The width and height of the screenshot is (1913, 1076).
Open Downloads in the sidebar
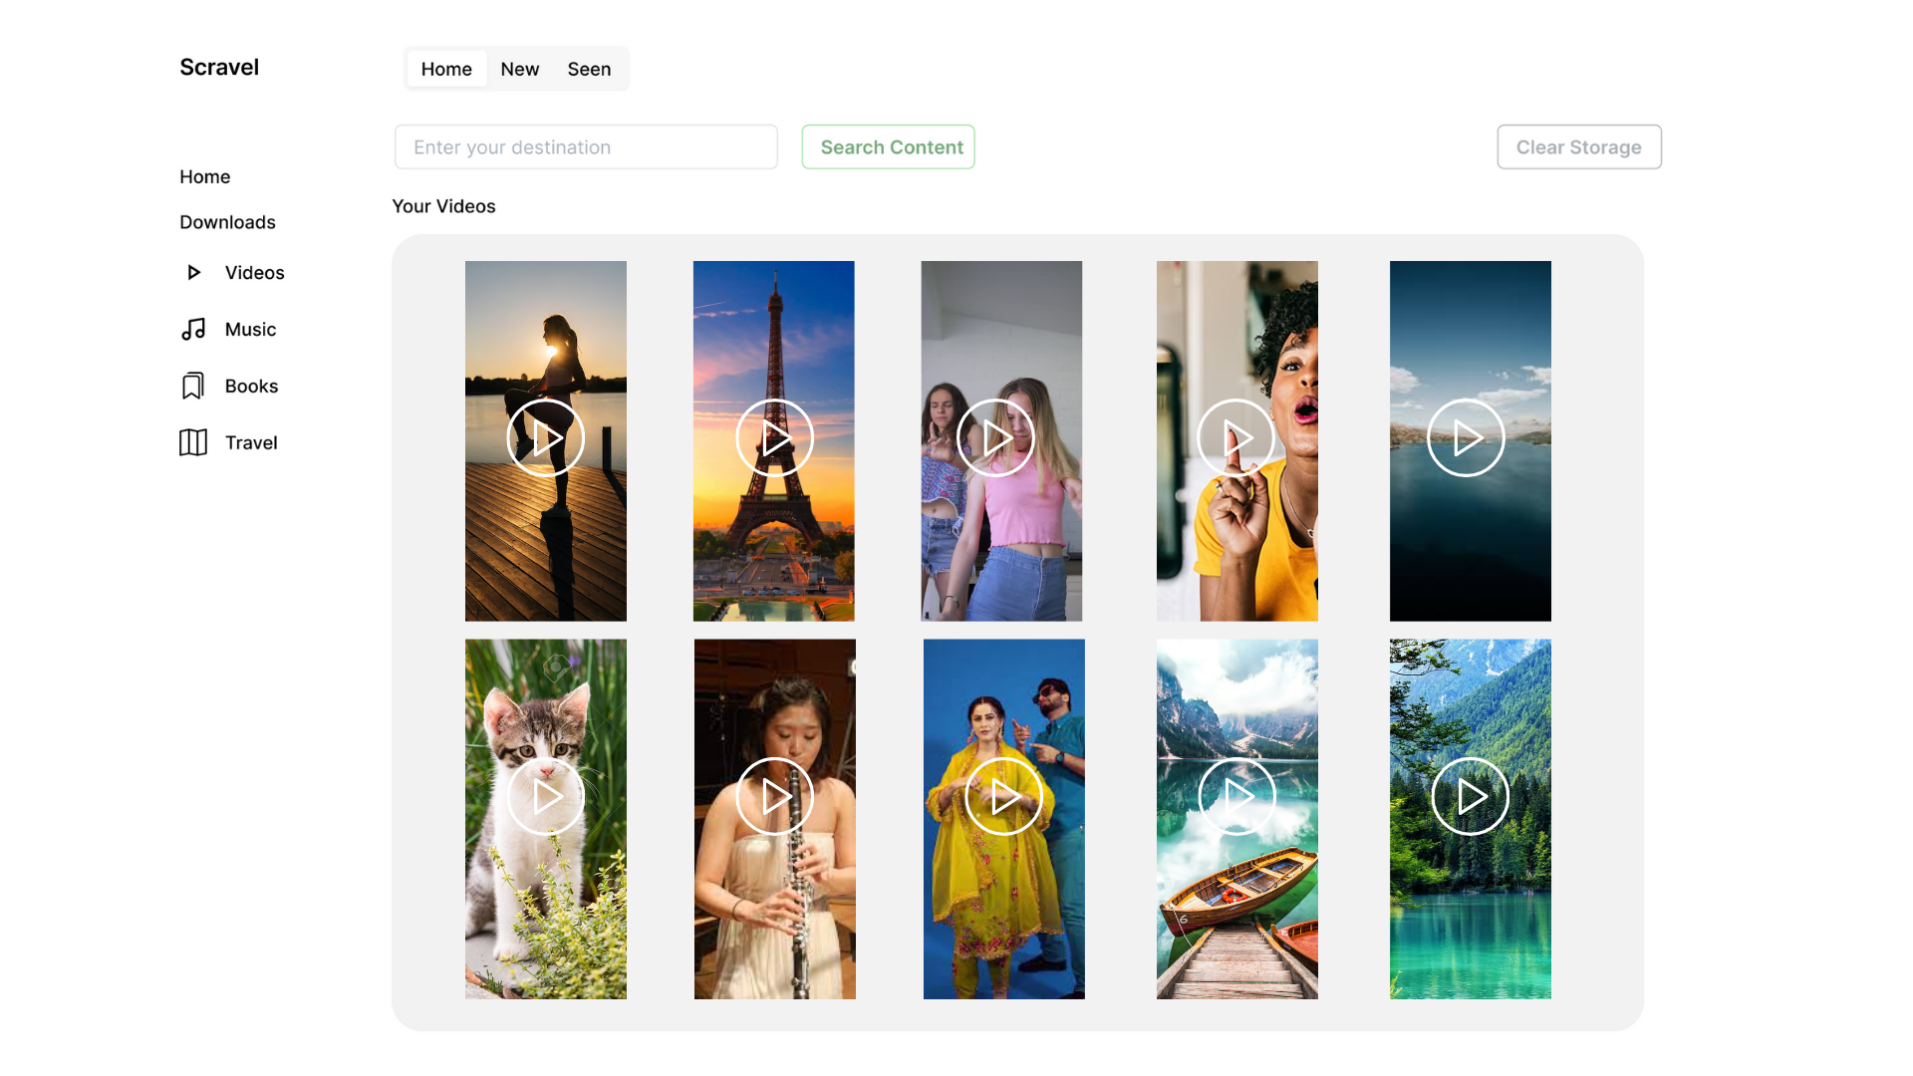click(x=227, y=222)
